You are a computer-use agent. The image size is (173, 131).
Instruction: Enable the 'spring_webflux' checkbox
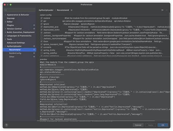coord(42,53)
